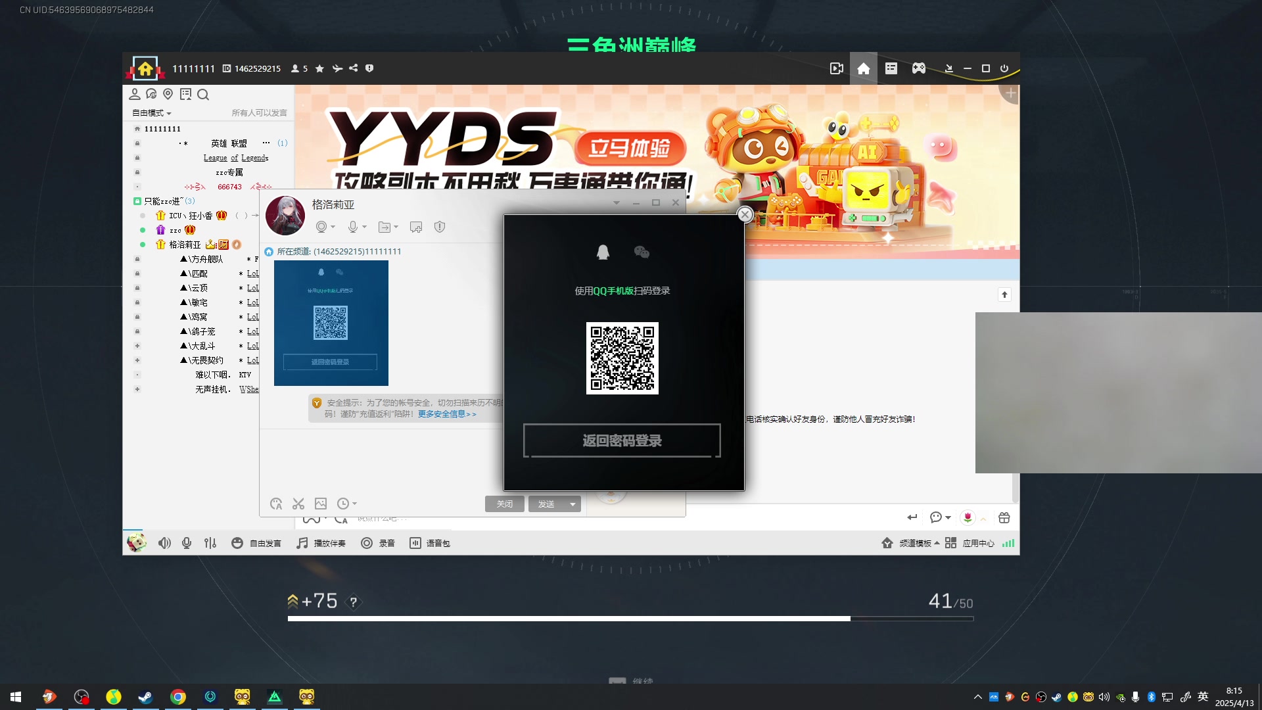The width and height of the screenshot is (1262, 710).
Task: Open the send options arrow next to 发送
Action: coord(573,504)
